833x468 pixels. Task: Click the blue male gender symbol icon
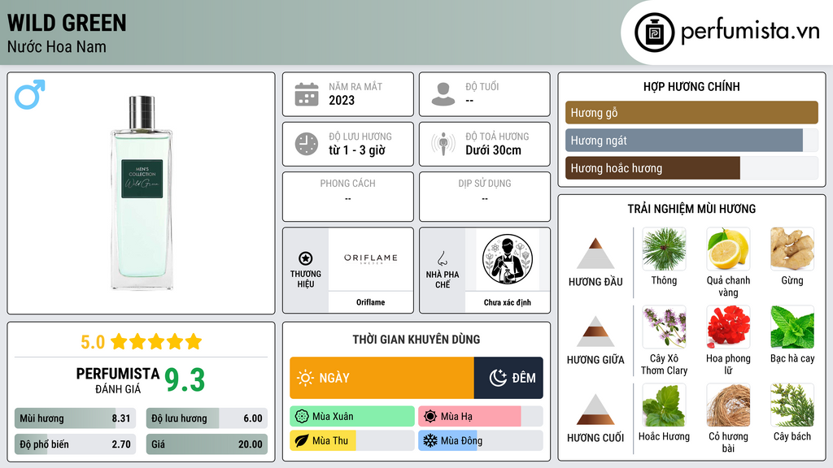pos(30,94)
